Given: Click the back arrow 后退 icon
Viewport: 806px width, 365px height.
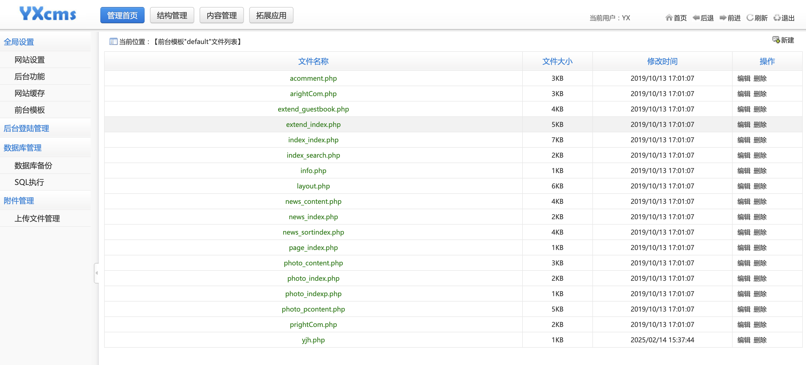Looking at the screenshot, I should (696, 18).
